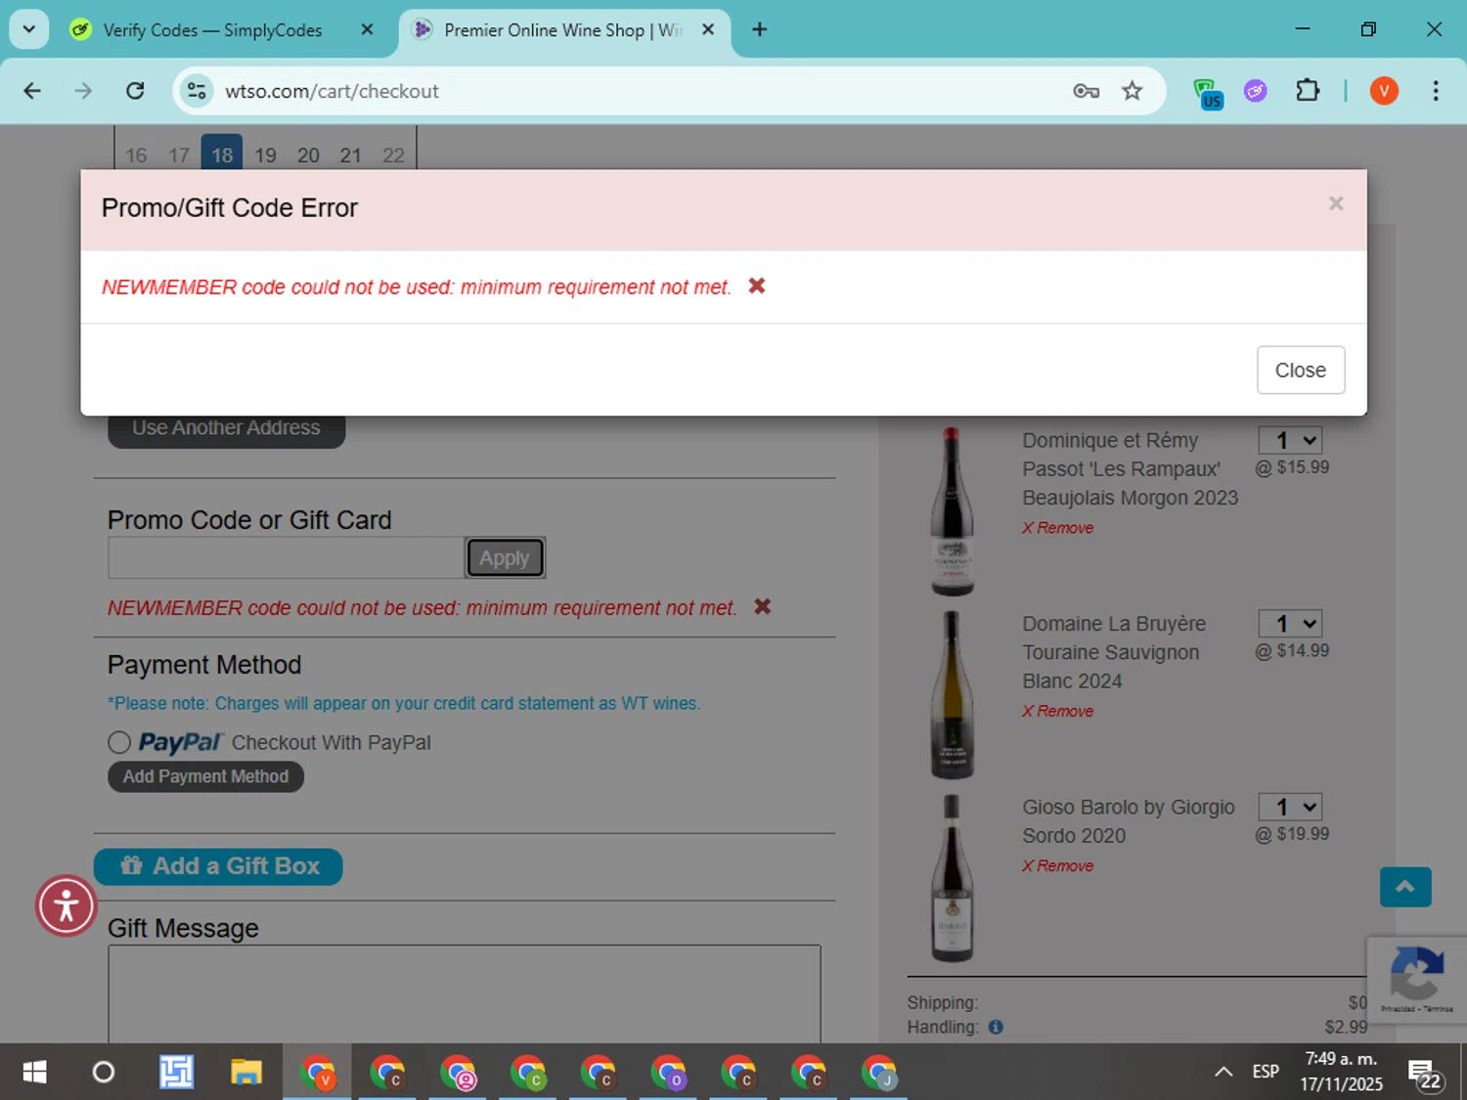Switch to the Premier Online Wine Shop tab

562,30
